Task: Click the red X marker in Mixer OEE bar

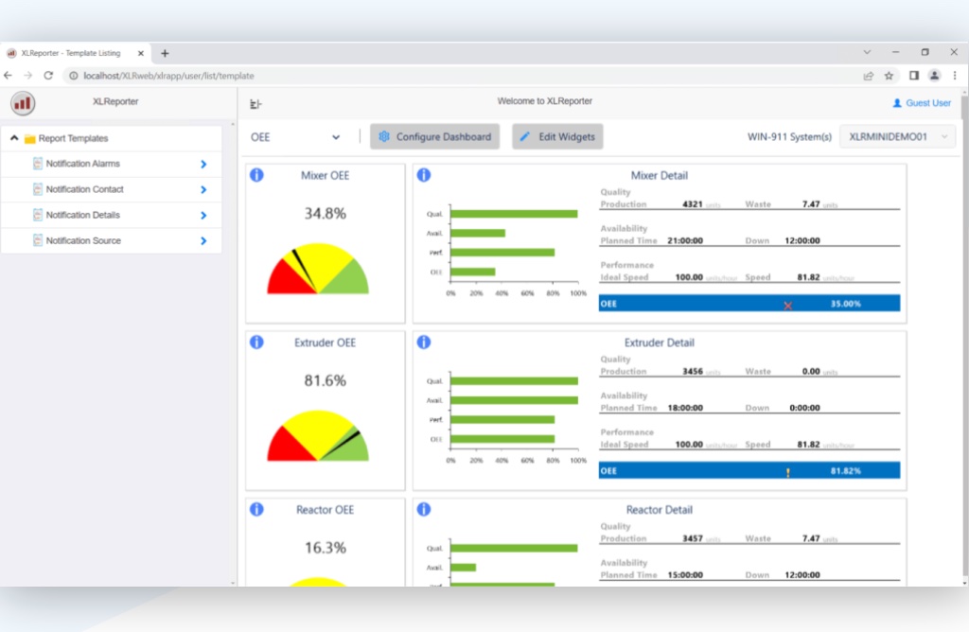Action: click(x=788, y=306)
